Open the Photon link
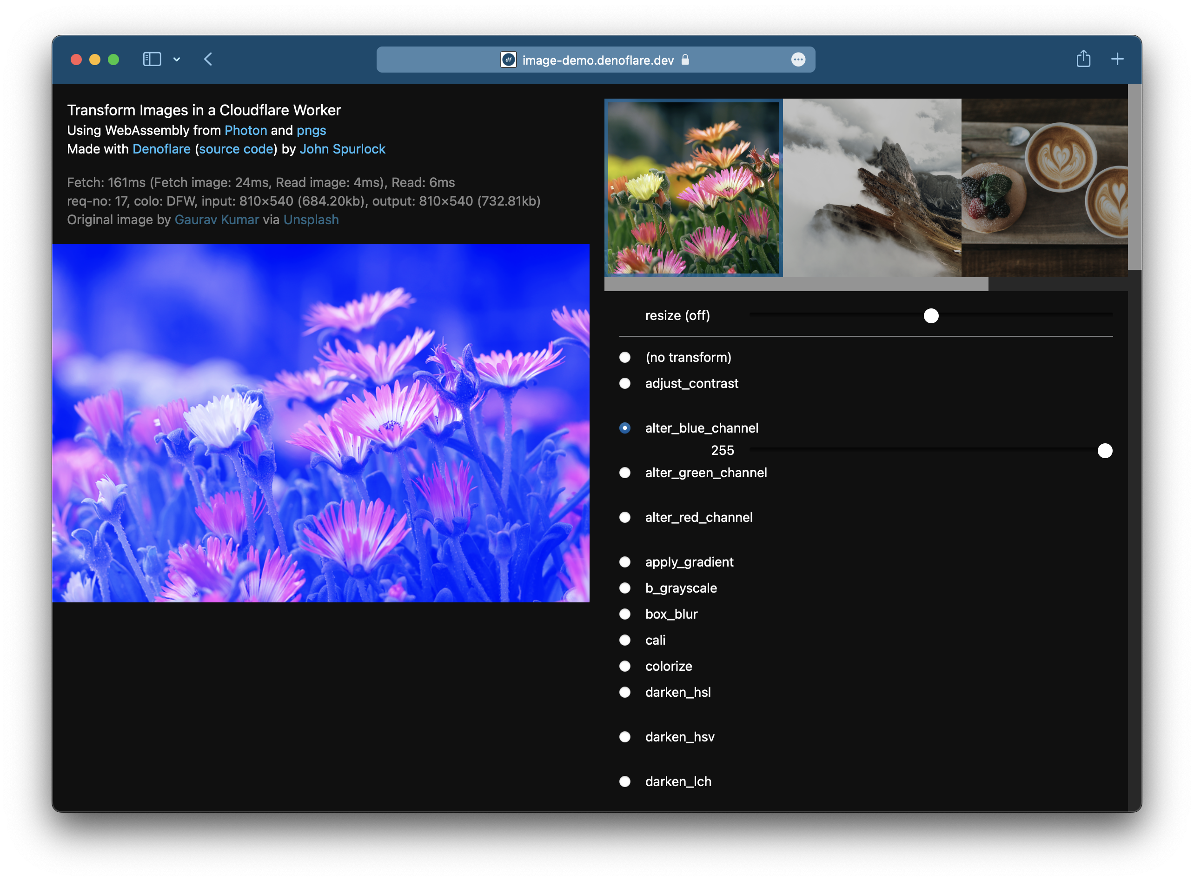 click(245, 131)
